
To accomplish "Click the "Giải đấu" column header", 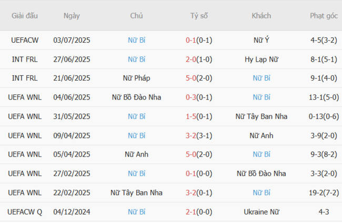I will coord(25,16).
